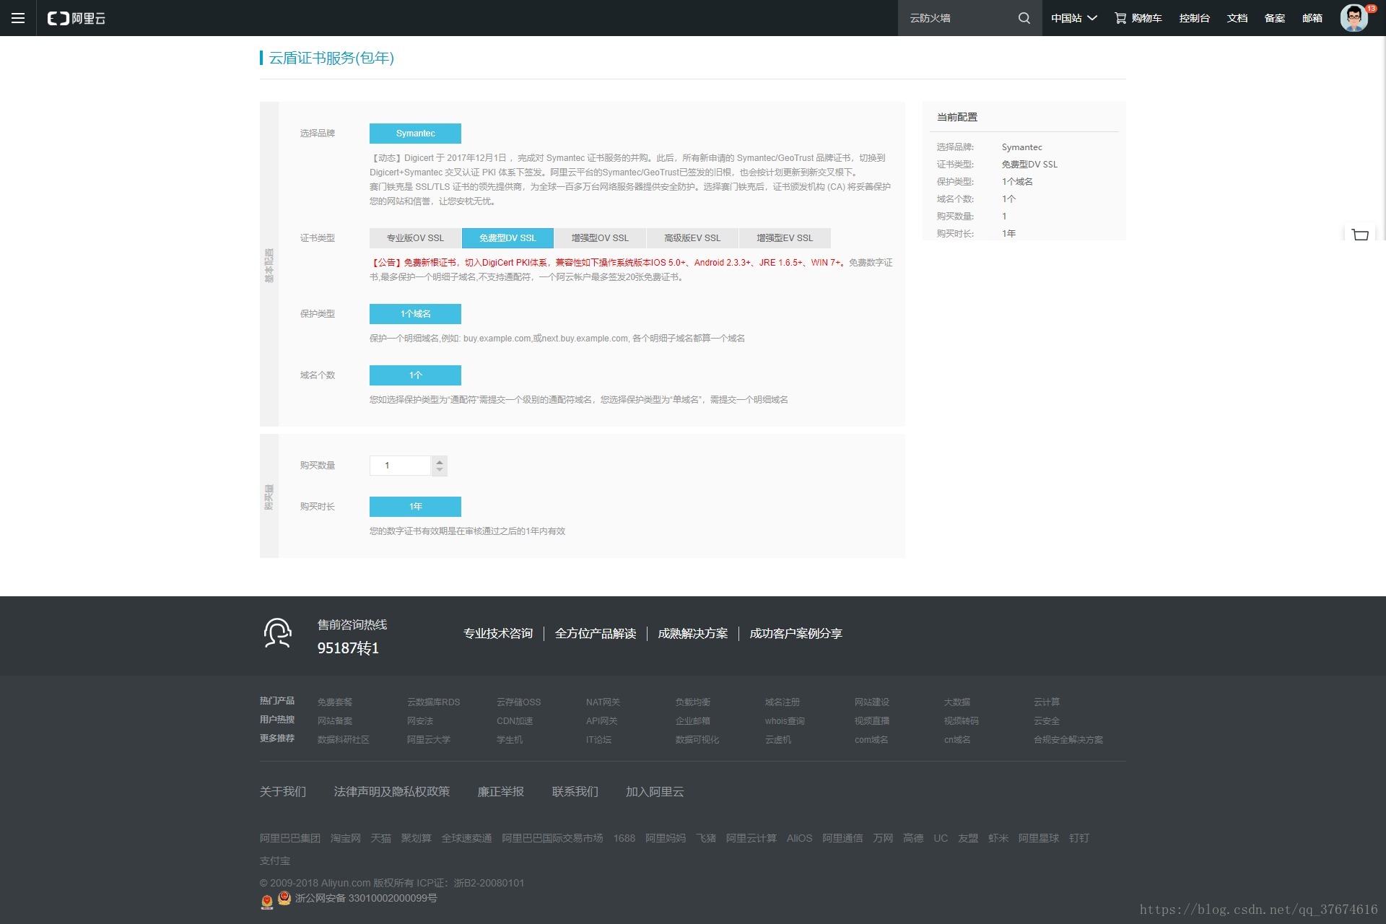The width and height of the screenshot is (1386, 924).
Task: Click the customer service headset icon
Action: (x=277, y=633)
